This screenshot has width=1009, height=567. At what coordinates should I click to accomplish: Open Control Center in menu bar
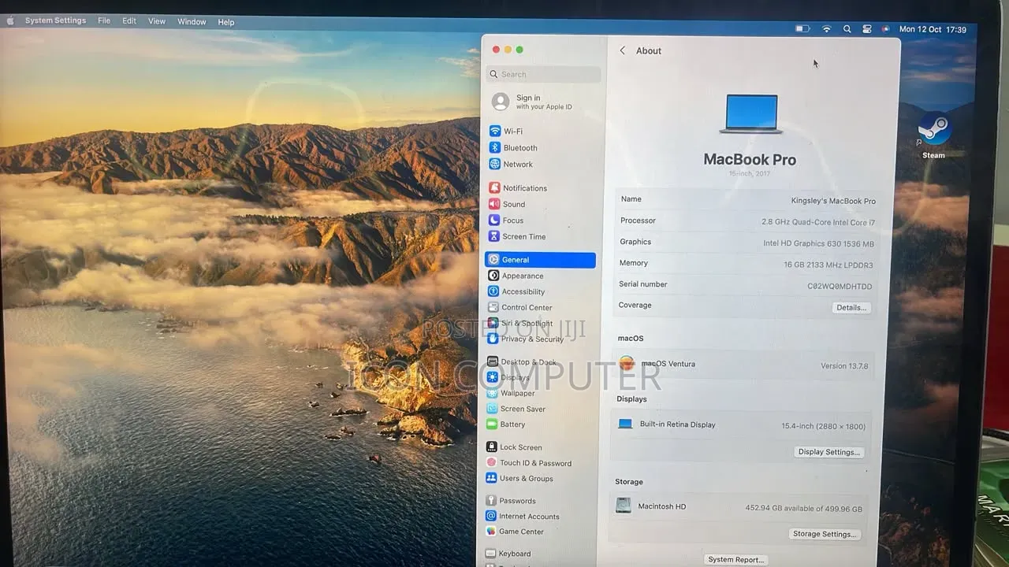866,29
